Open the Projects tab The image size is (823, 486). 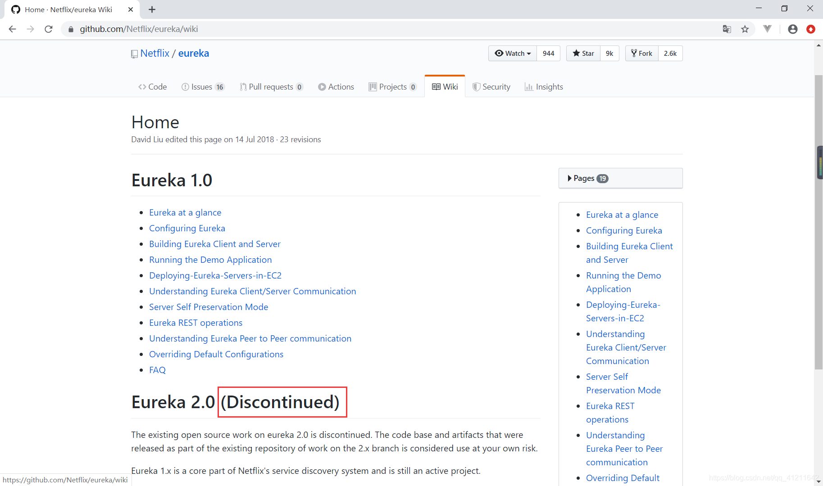coord(392,87)
